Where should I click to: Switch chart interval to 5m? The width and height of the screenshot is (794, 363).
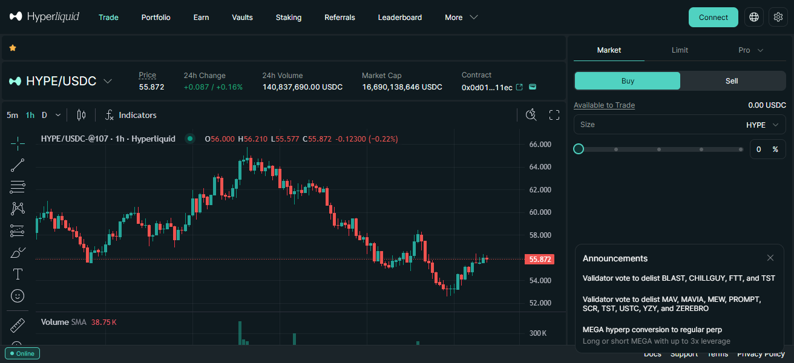click(13, 115)
